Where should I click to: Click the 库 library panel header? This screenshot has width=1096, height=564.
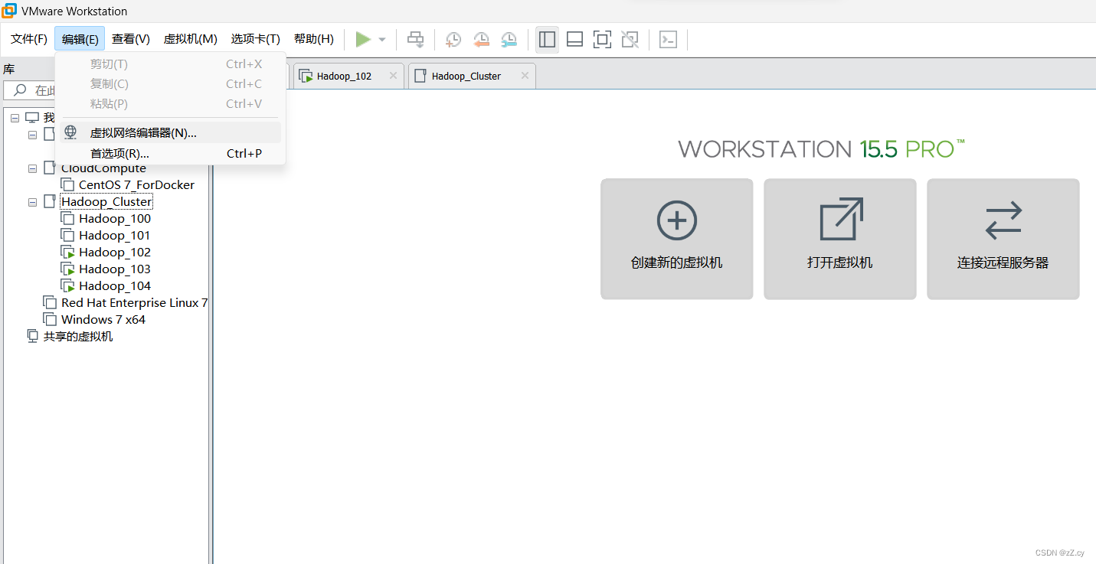(x=8, y=69)
